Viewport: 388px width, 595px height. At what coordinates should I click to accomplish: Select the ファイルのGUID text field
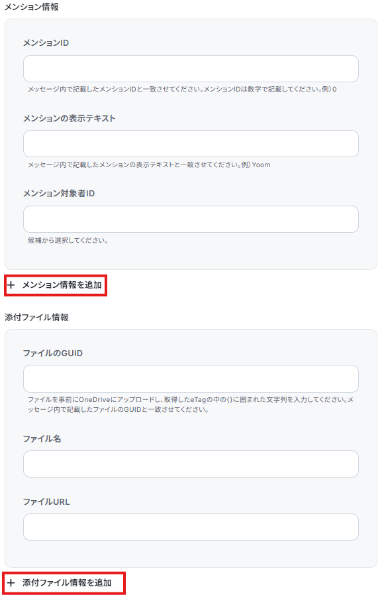(x=191, y=379)
